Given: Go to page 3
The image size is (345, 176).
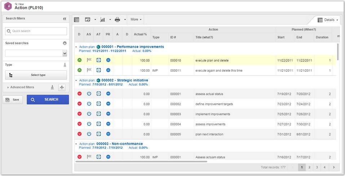Looking at the screenshot, I should [x=317, y=167].
